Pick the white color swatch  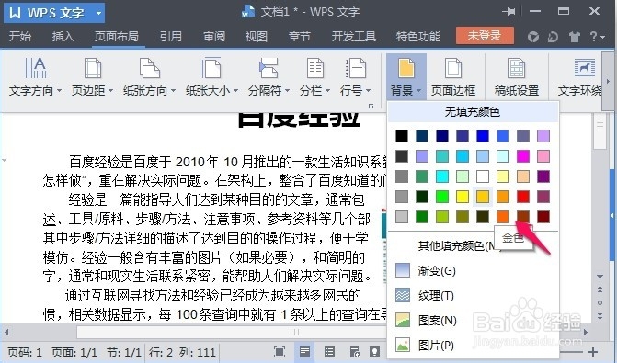pos(483,176)
